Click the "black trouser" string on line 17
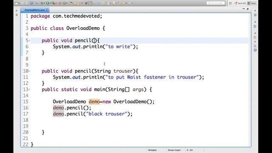Image resolution: width=272 pixels, height=153 pixels. tap(107, 114)
